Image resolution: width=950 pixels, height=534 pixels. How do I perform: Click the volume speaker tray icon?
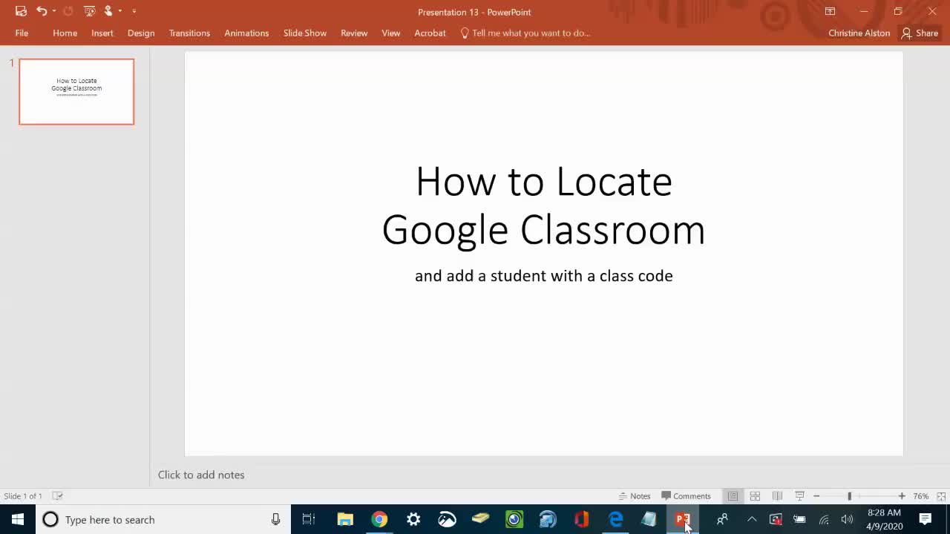[847, 519]
